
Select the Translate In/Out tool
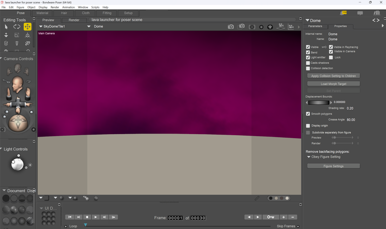6,35
